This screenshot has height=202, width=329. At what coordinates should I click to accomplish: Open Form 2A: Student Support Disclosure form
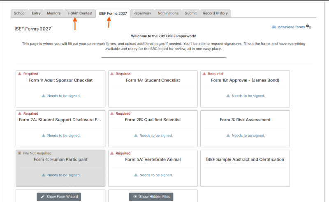60,129
